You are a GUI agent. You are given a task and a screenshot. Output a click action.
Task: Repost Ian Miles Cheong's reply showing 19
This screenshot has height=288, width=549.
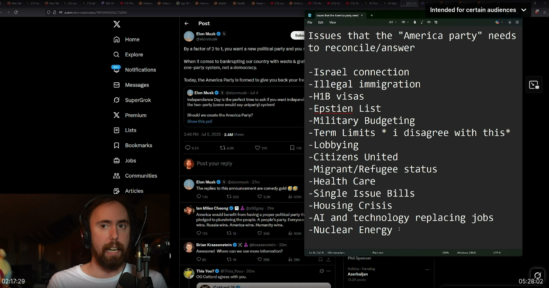(x=231, y=233)
